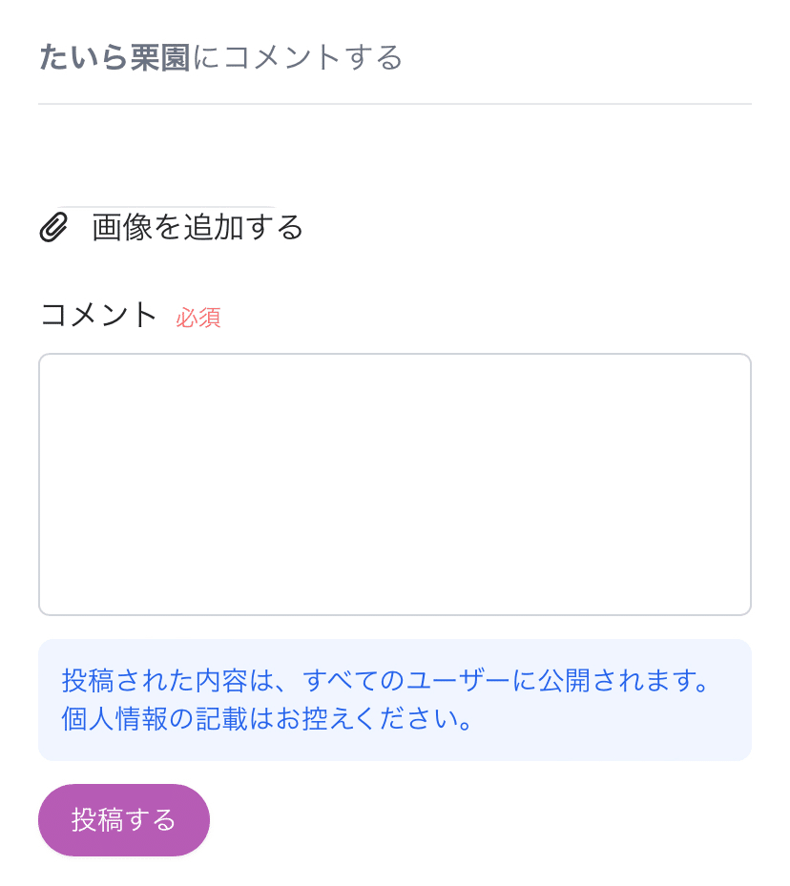
Task: Click the 栗園 kanji in the heading
Action: pyautogui.click(x=160, y=57)
